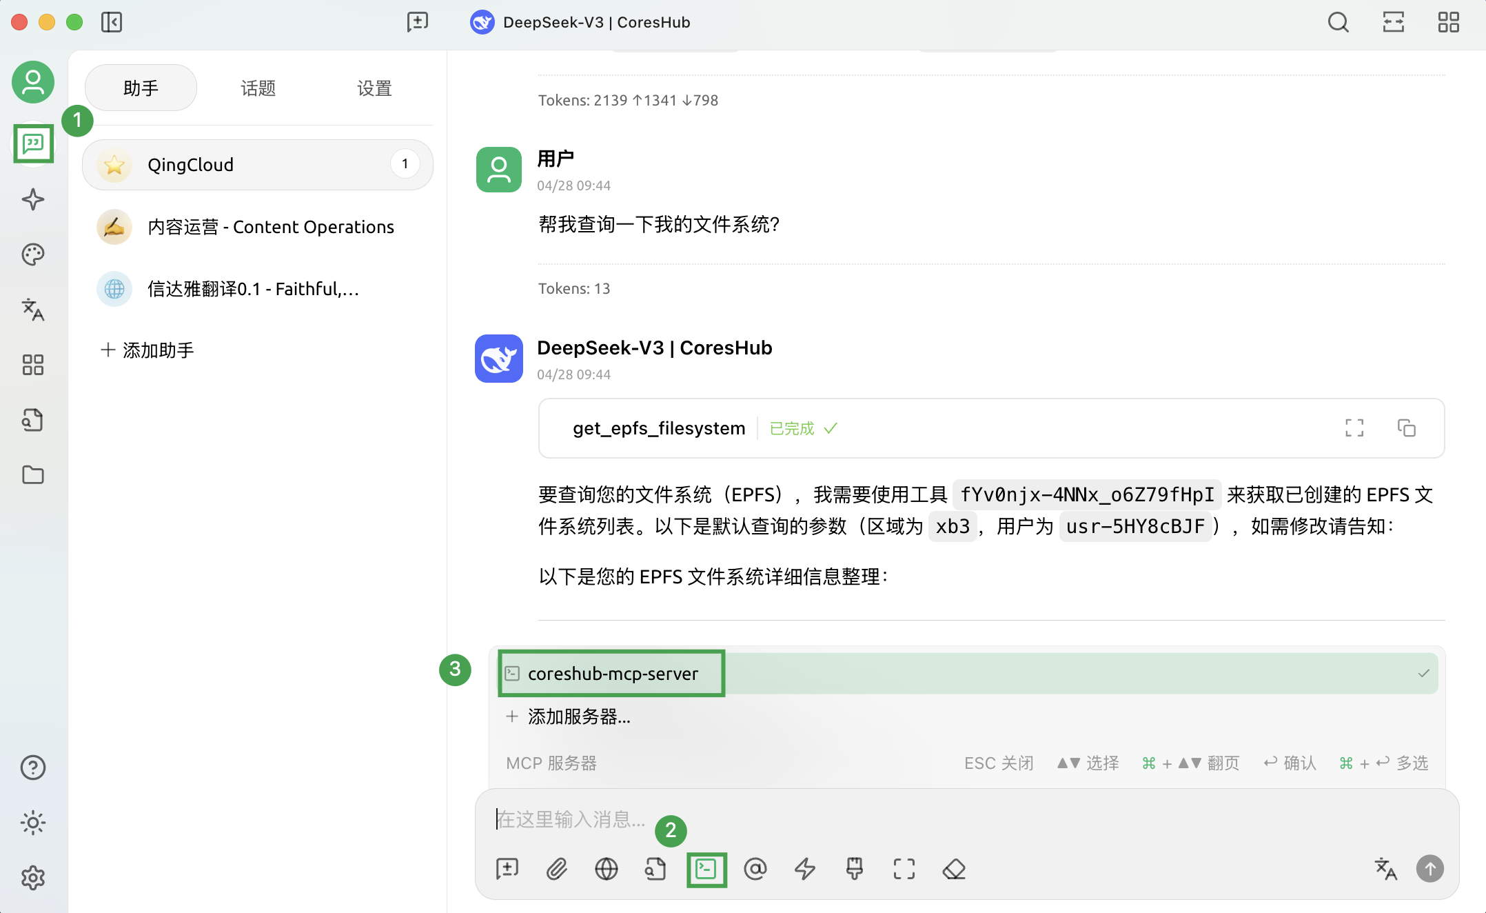Click the QingCloud topic count badge

[x=405, y=164]
